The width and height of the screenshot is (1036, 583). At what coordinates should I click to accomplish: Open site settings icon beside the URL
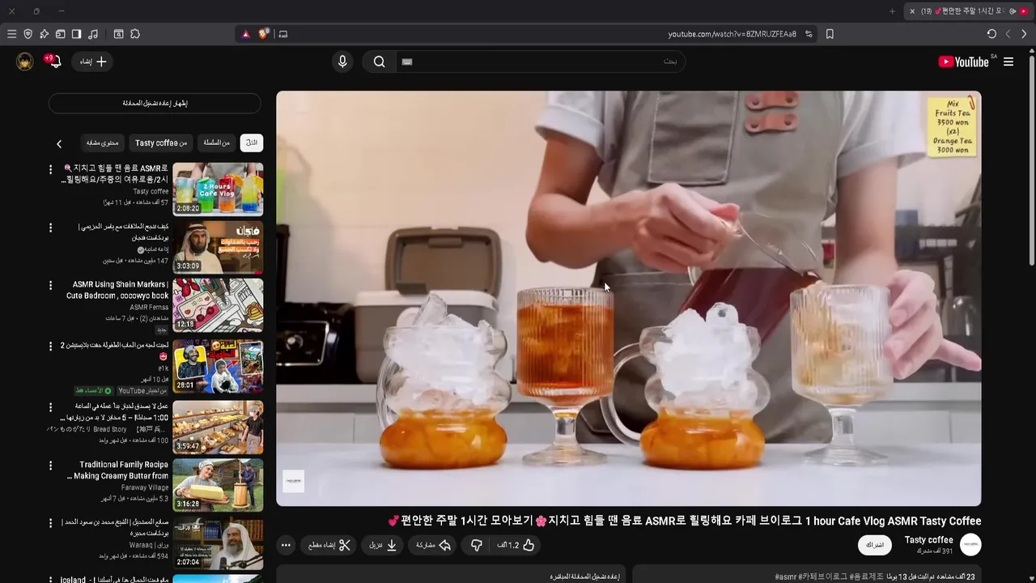tap(809, 34)
